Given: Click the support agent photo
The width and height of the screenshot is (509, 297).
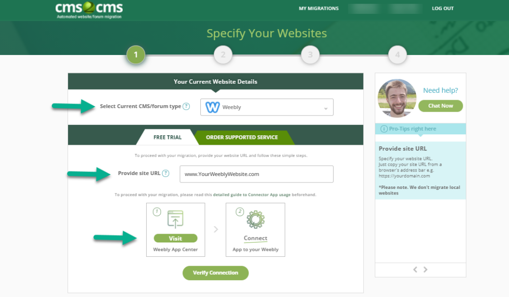Looking at the screenshot, I should (x=397, y=98).
